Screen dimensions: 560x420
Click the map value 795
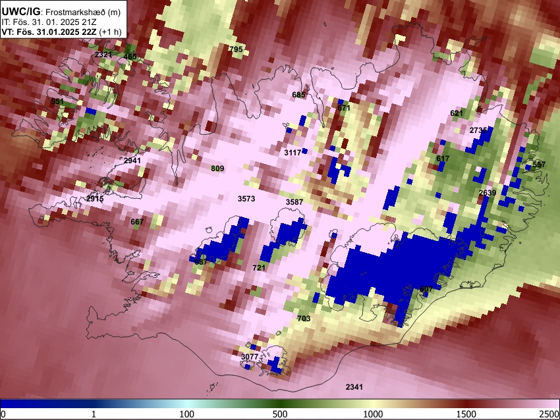[x=236, y=49]
